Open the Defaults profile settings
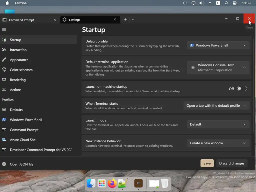 (38, 110)
